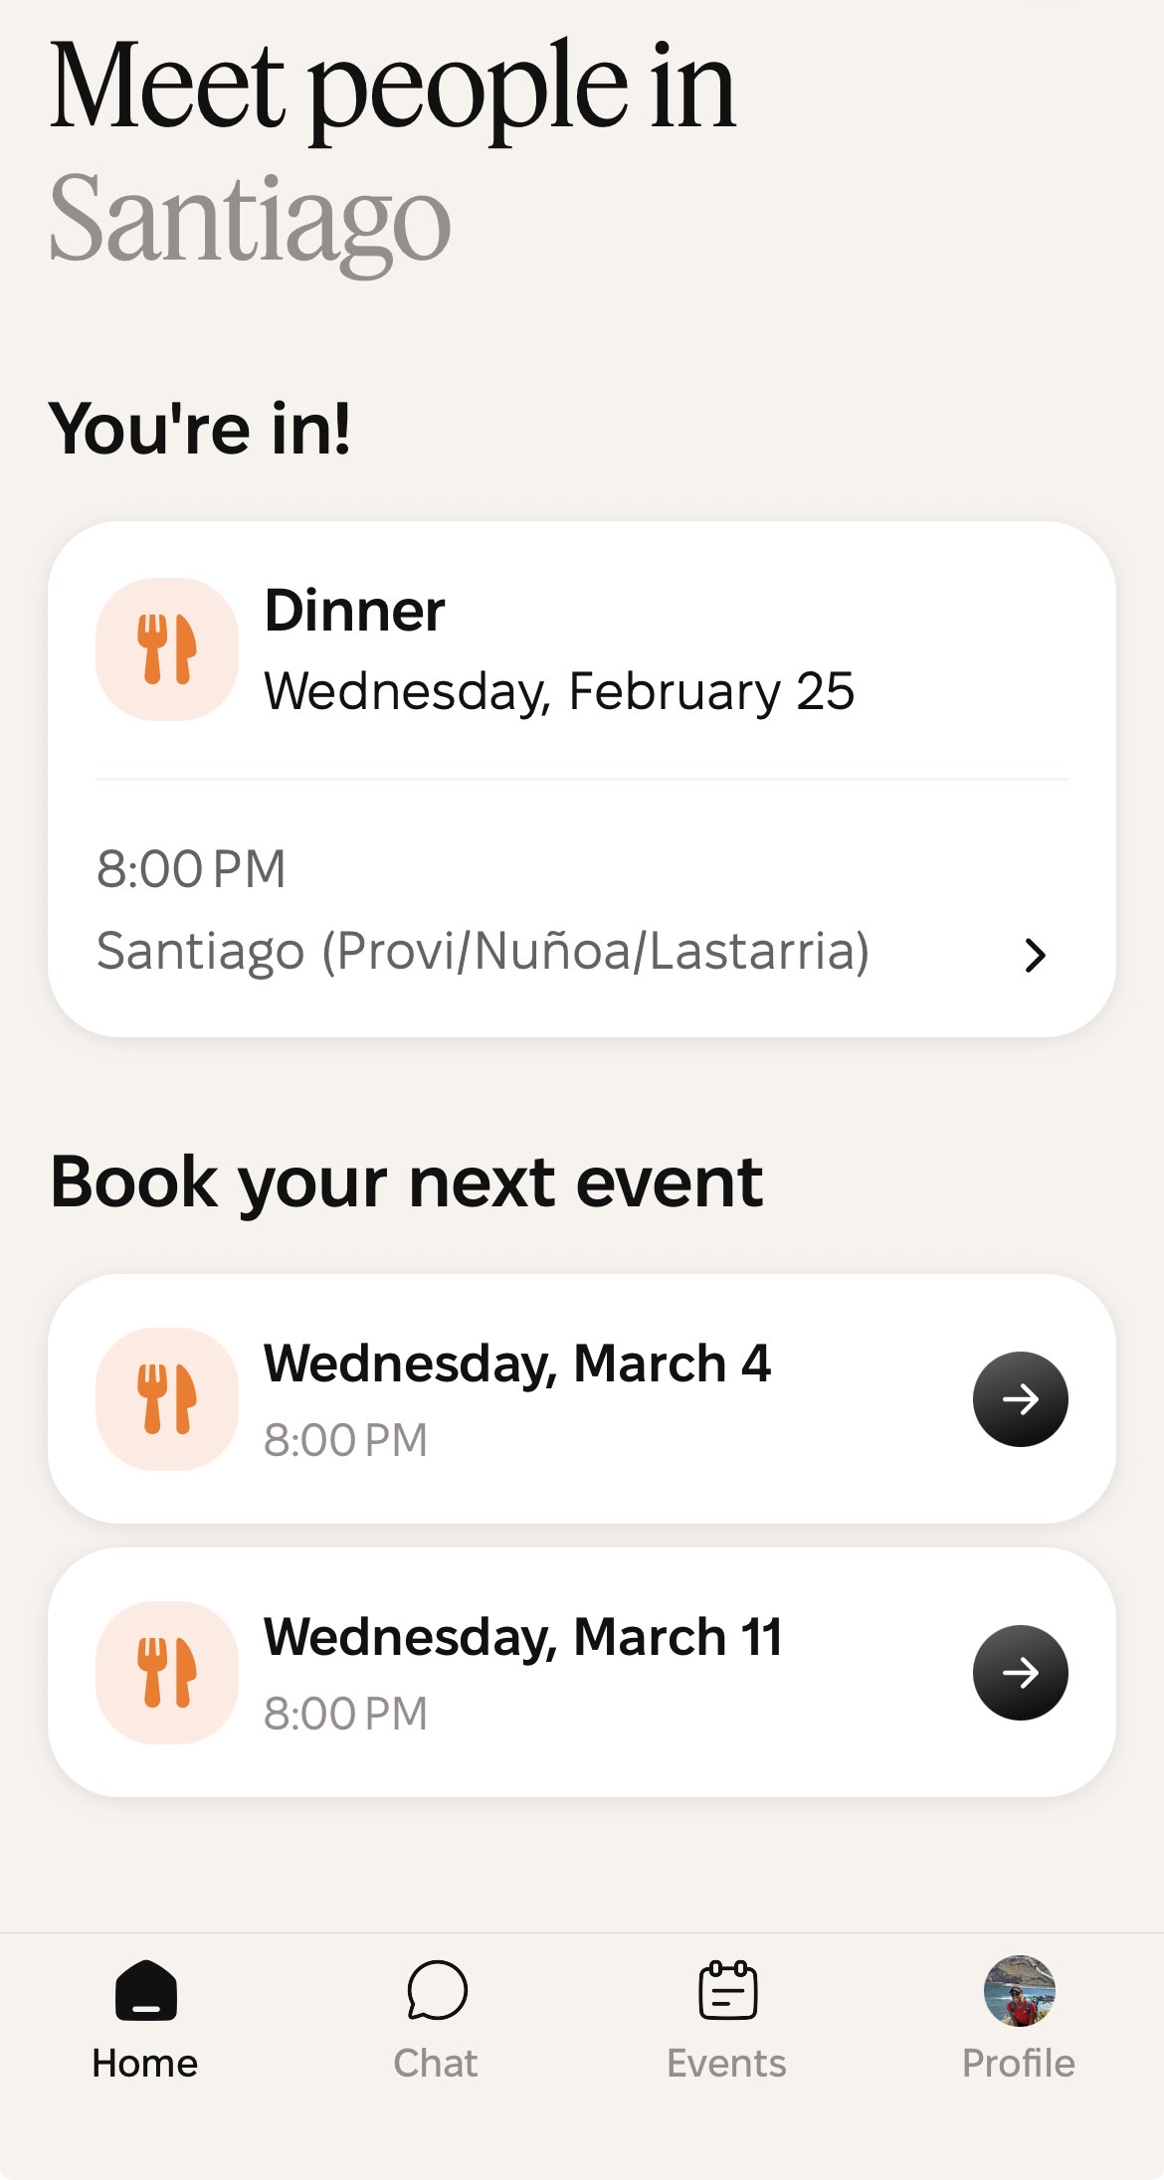The height and width of the screenshot is (2180, 1164).
Task: Switch to the Chat tab label
Action: [436, 2064]
